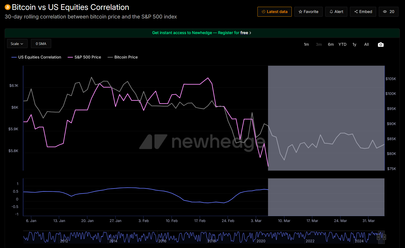The width and height of the screenshot is (405, 248).
Task: Click the orange Bitcoin logo icon
Action: (8, 7)
